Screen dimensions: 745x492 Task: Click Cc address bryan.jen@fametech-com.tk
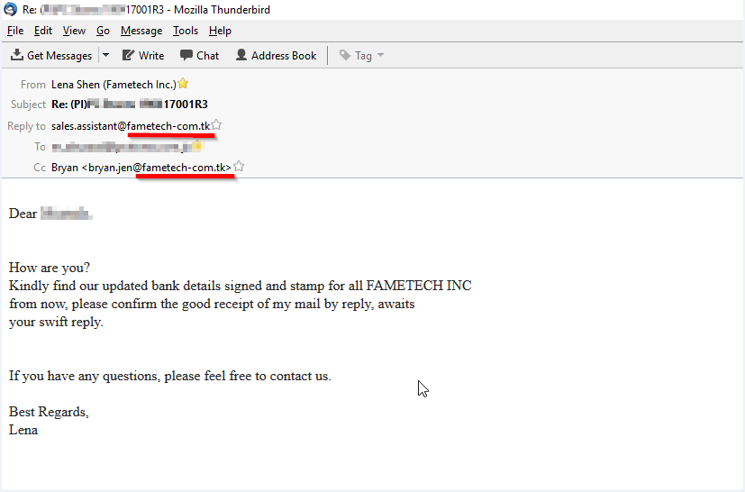[141, 168]
